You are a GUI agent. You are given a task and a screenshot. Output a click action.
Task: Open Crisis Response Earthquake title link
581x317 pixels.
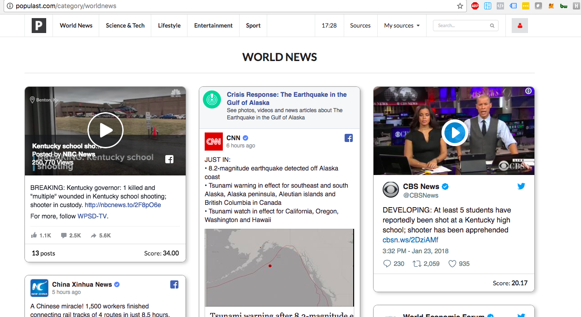[287, 99]
